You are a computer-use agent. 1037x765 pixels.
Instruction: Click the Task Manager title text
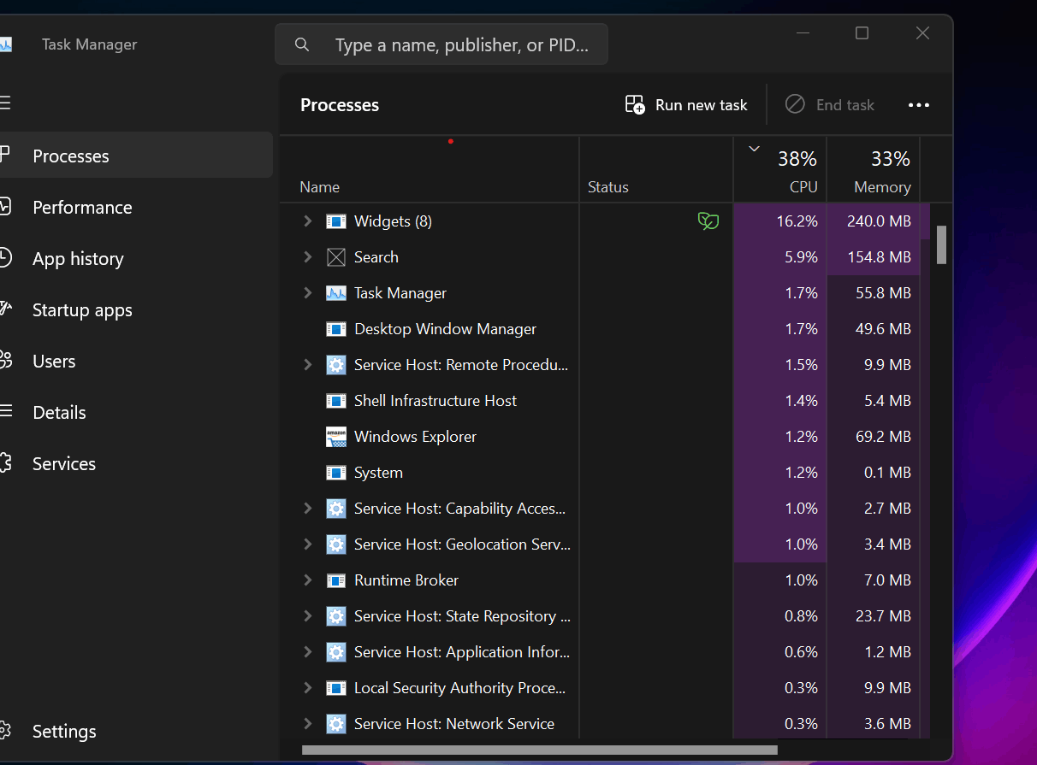point(89,44)
